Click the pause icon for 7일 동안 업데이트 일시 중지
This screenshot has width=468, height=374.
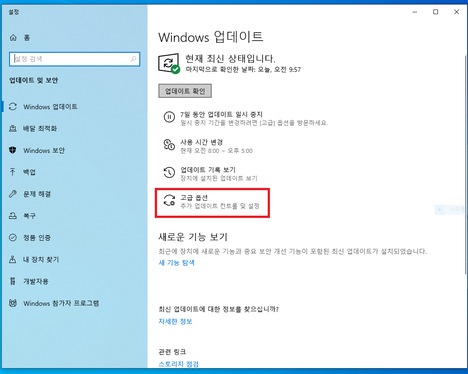[169, 116]
